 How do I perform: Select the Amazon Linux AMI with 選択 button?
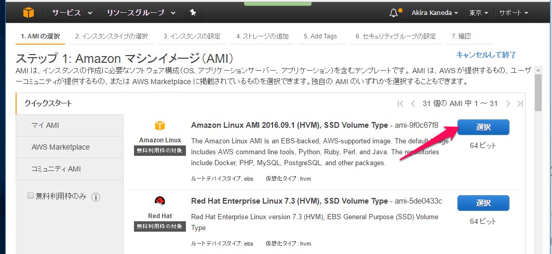pyautogui.click(x=483, y=127)
